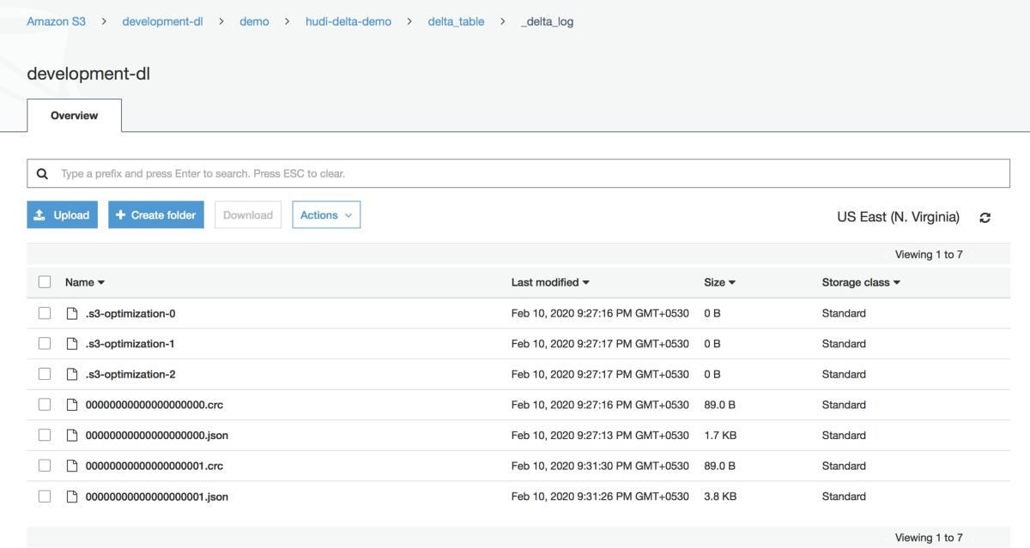
Task: Toggle the select-all checkbox in header
Action: pyautogui.click(x=45, y=282)
